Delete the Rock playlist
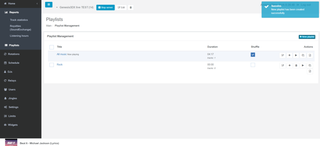Screen dimensions: 320x146 [x=296, y=65]
